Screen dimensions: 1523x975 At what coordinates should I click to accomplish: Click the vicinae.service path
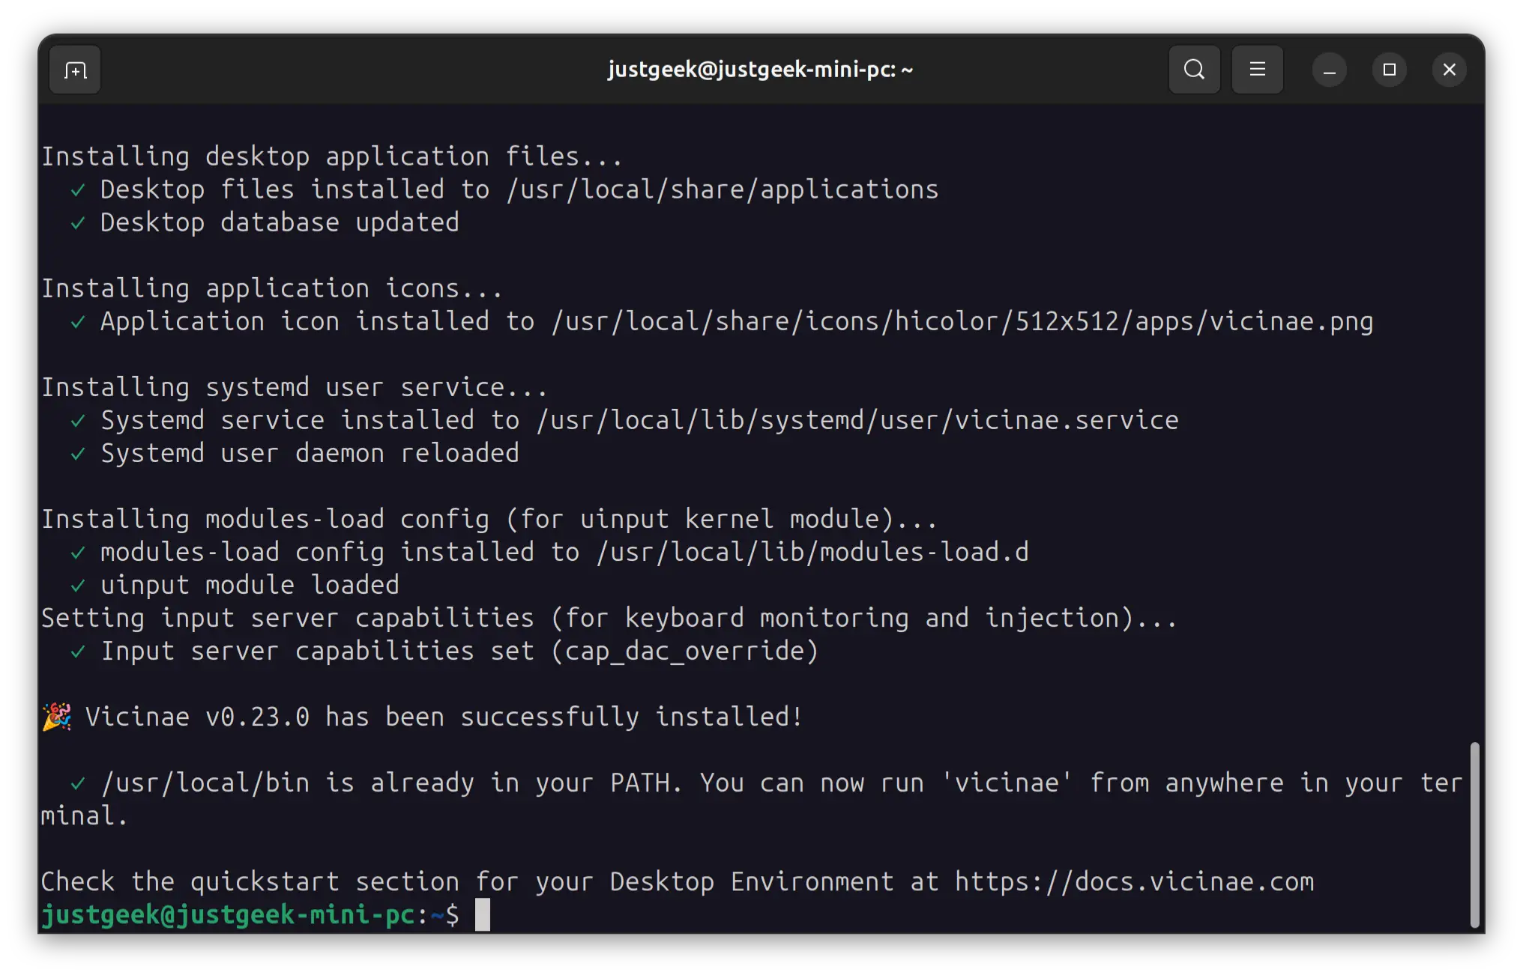857,420
